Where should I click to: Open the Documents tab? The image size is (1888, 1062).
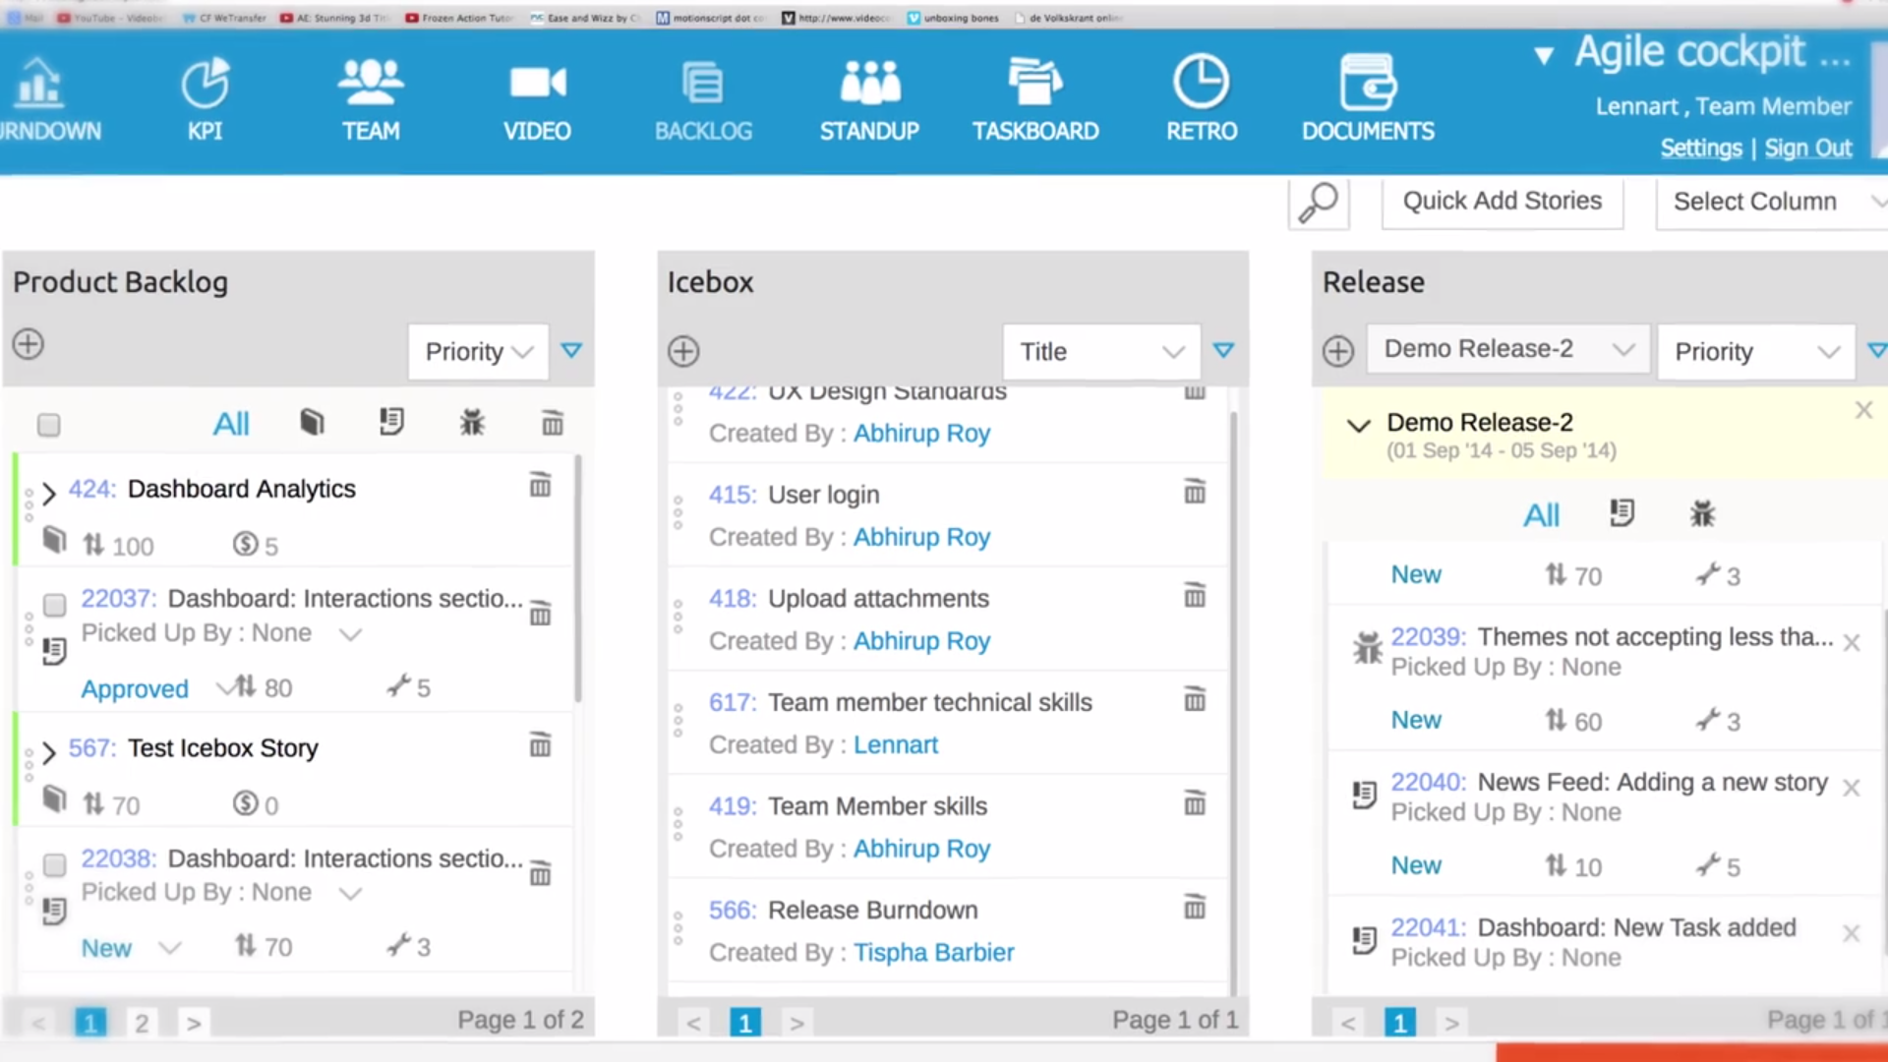click(1367, 98)
